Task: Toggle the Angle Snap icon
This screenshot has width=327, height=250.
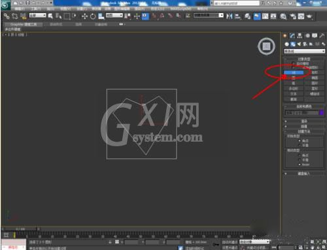Action: click(162, 16)
